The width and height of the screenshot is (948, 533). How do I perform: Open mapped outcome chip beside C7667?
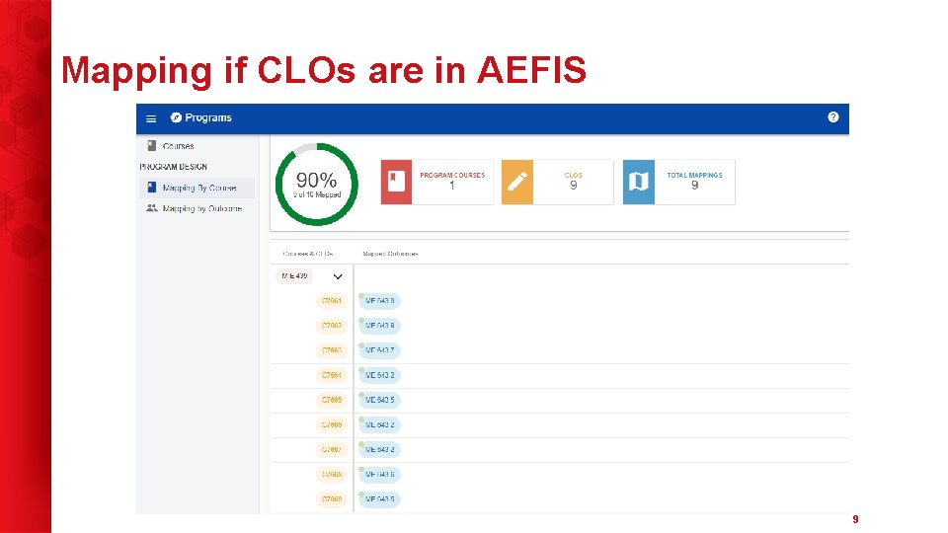pos(379,450)
